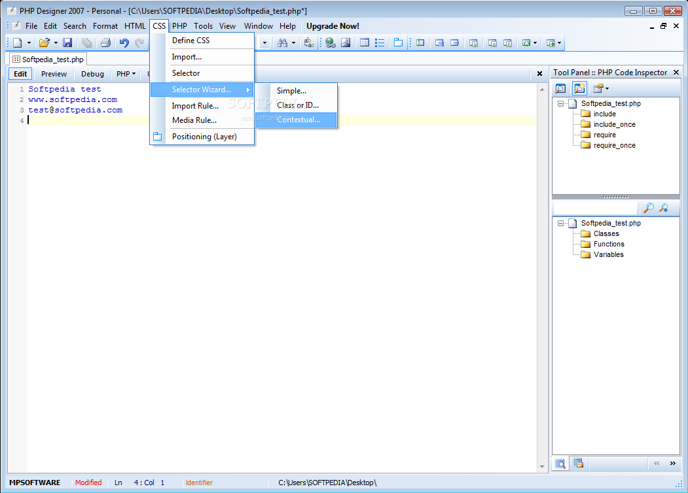Open the PHP dropdown in the editor tab bar

coord(126,74)
